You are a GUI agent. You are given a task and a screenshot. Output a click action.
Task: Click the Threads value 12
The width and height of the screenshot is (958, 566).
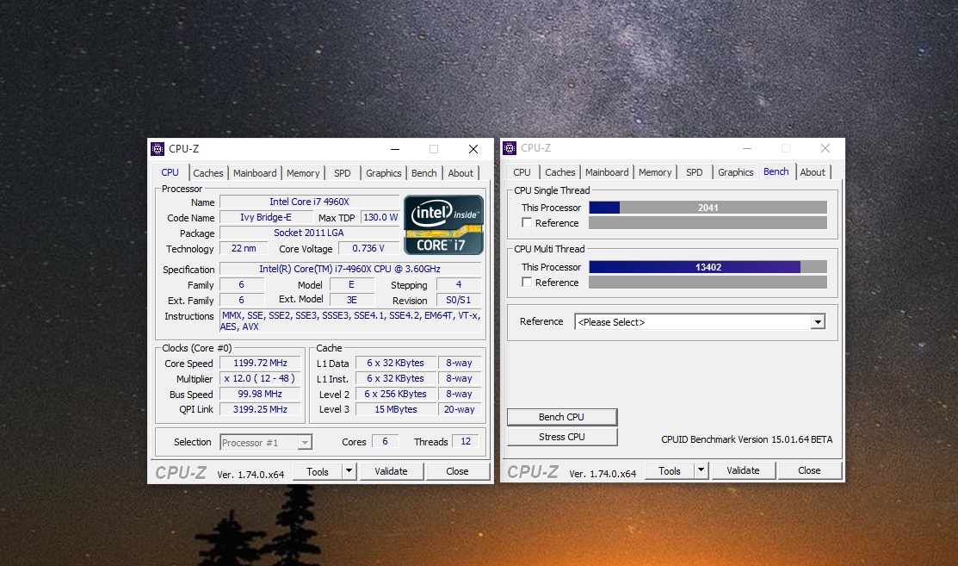coord(466,441)
